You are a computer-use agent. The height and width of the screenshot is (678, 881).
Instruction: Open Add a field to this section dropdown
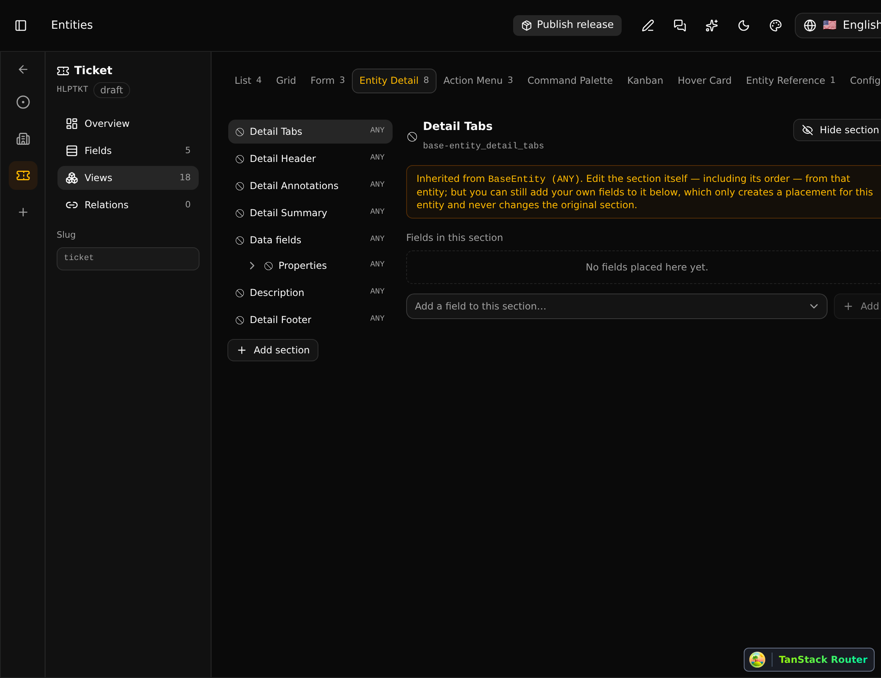pyautogui.click(x=616, y=306)
